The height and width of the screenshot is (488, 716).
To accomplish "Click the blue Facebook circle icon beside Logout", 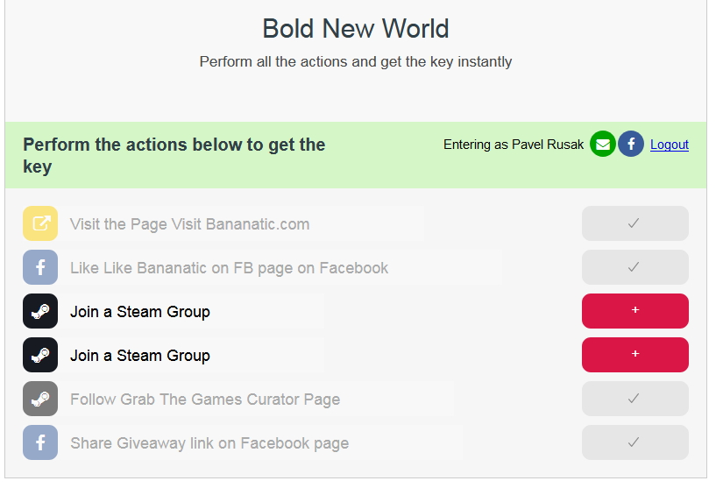I will 631,144.
